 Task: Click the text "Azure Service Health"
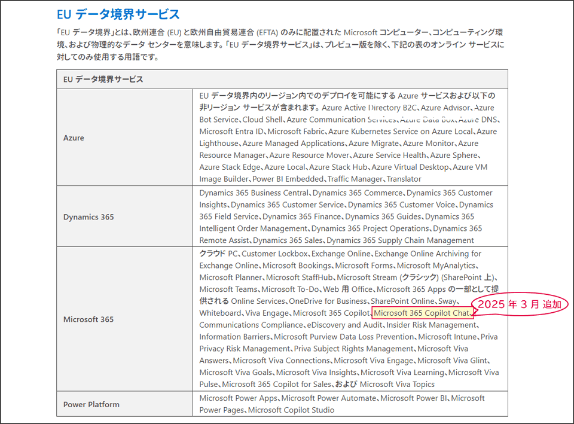[x=390, y=155]
